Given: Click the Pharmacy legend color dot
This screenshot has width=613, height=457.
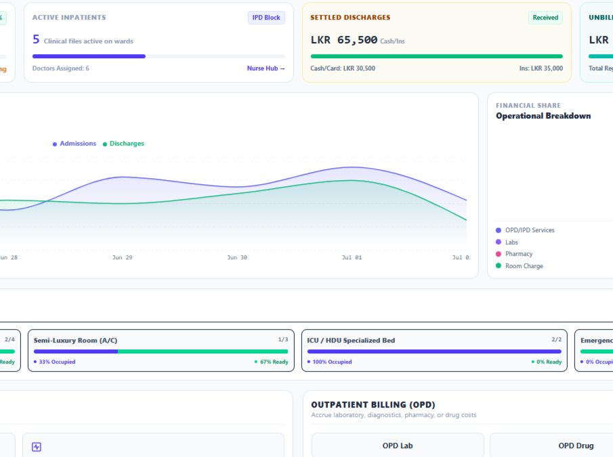Looking at the screenshot, I should coord(499,254).
